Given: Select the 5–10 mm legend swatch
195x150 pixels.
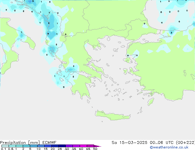Looking at the screenshot, I should 34,146.
